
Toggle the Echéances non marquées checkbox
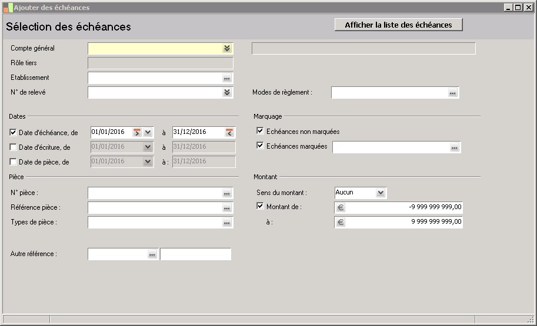(x=261, y=132)
